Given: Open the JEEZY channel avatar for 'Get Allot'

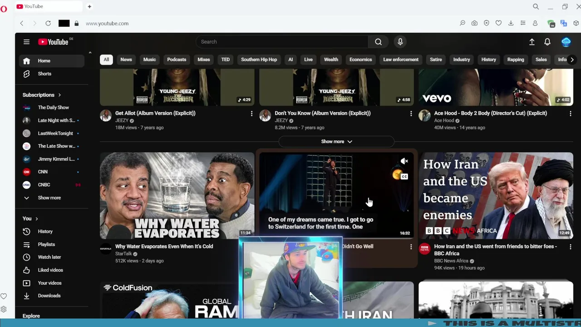Looking at the screenshot, I should tap(106, 116).
